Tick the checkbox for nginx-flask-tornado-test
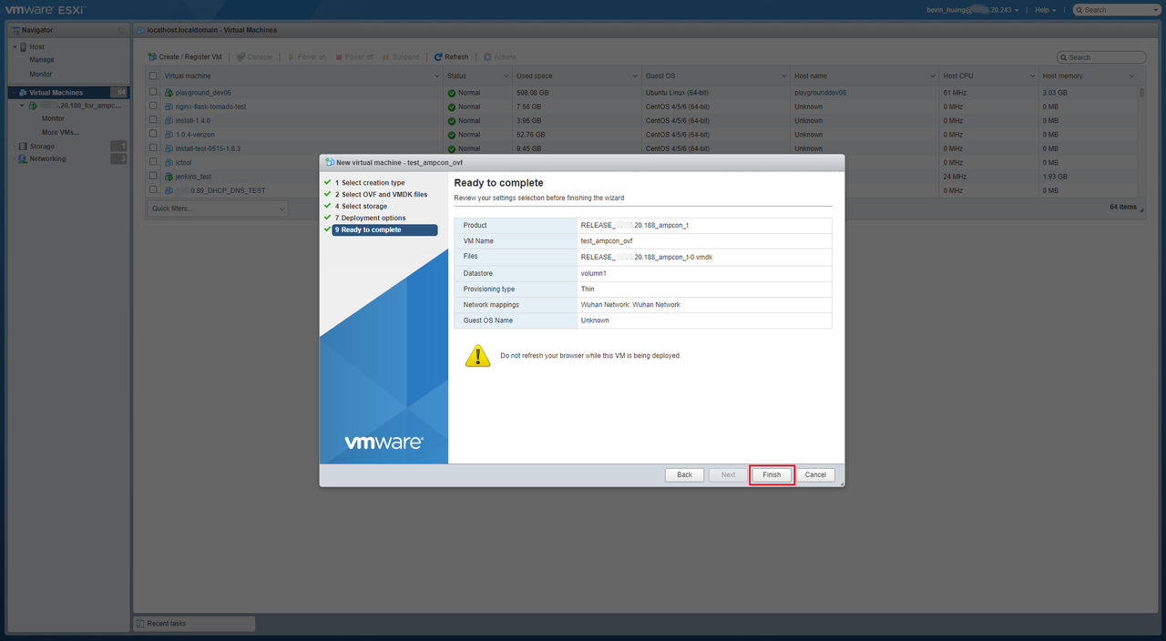The image size is (1166, 641). [154, 107]
